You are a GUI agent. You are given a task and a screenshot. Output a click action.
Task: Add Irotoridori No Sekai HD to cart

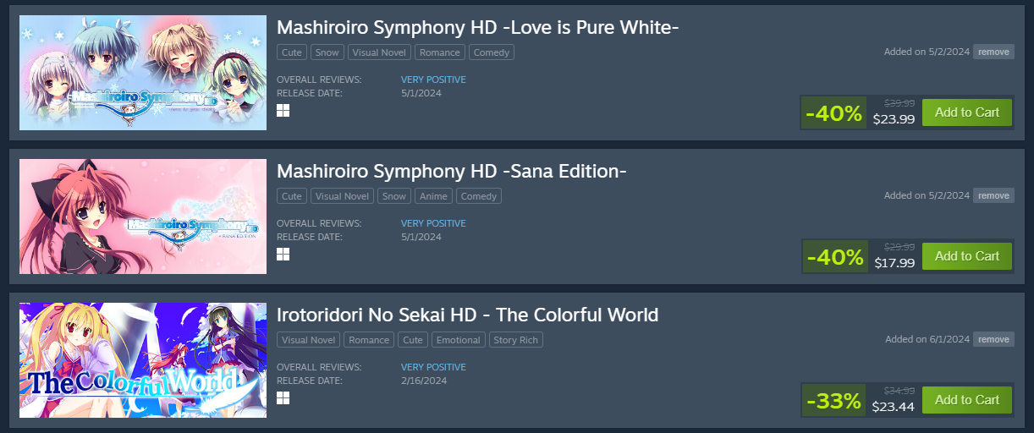tap(966, 400)
